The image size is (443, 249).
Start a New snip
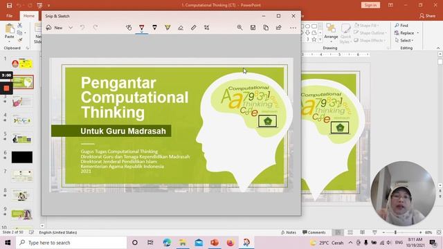[x=55, y=28]
